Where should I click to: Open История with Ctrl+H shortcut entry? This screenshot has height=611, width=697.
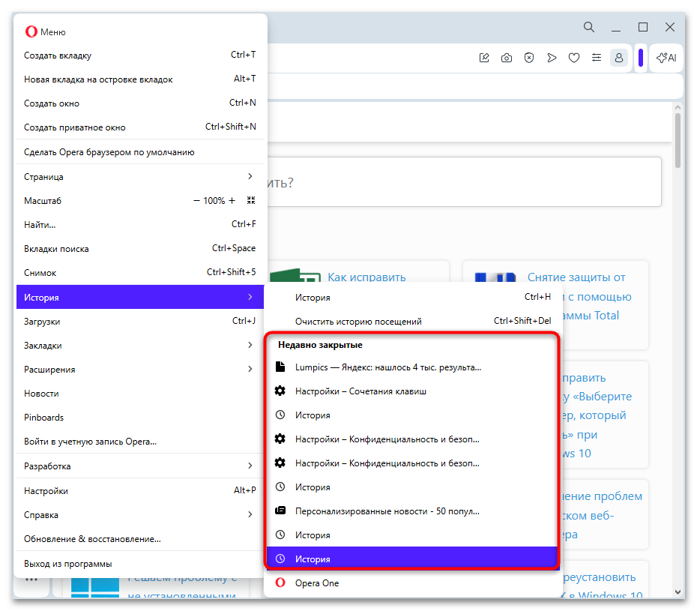(x=413, y=298)
